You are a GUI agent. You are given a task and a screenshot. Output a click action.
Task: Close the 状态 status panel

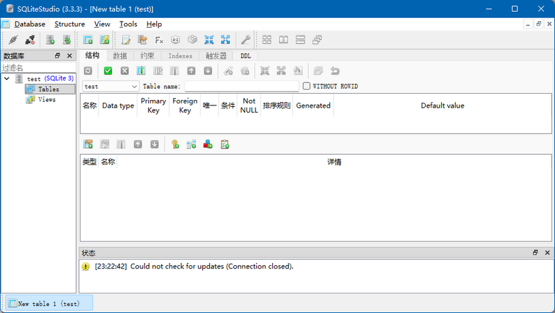(547, 253)
